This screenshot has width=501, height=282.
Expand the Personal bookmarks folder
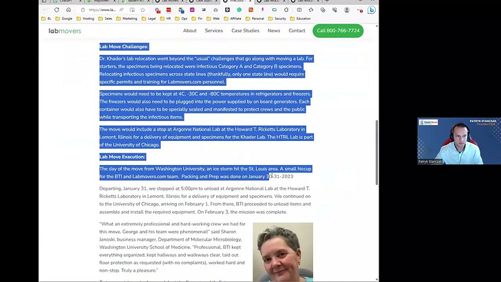coord(255,19)
